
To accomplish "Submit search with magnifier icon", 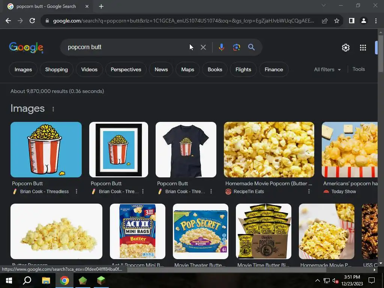I will click(x=251, y=47).
